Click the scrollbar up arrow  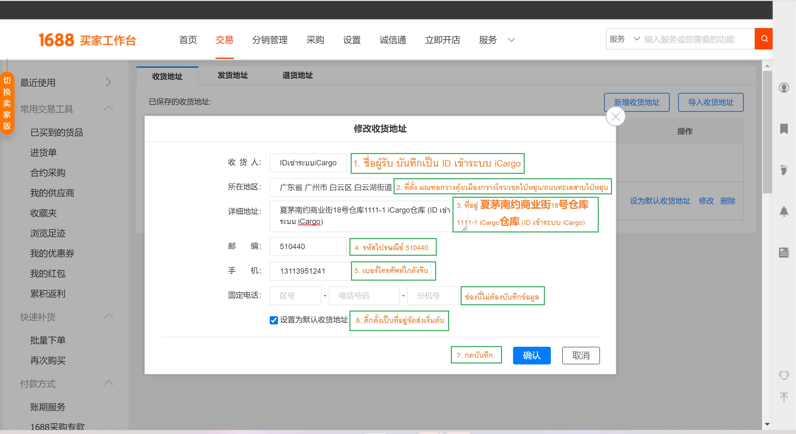click(767, 66)
